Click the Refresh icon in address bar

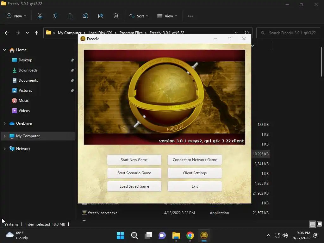[x=247, y=33]
